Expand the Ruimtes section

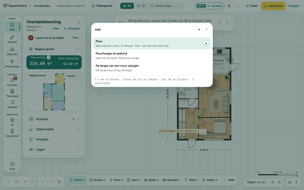pyautogui.click(x=54, y=119)
